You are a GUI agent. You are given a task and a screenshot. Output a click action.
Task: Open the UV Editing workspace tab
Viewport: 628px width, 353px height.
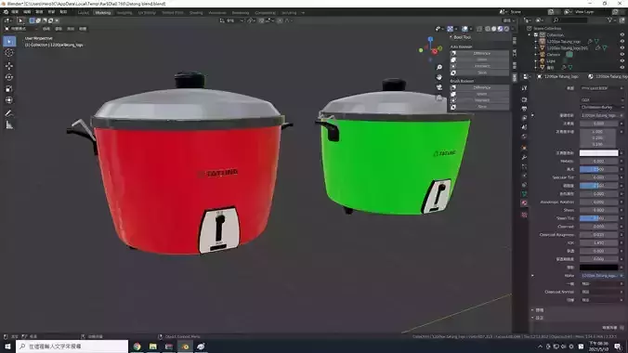point(147,13)
